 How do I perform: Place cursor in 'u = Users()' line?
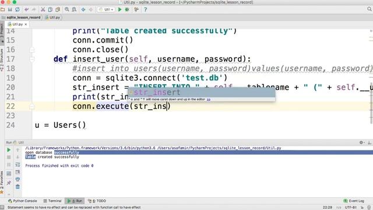[x=61, y=125]
